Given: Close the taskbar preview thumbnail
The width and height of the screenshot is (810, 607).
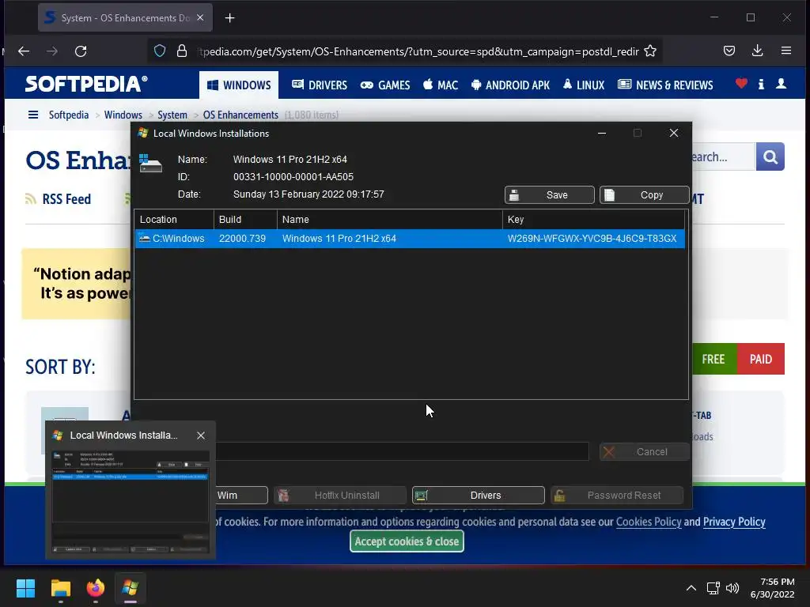Looking at the screenshot, I should [201, 435].
